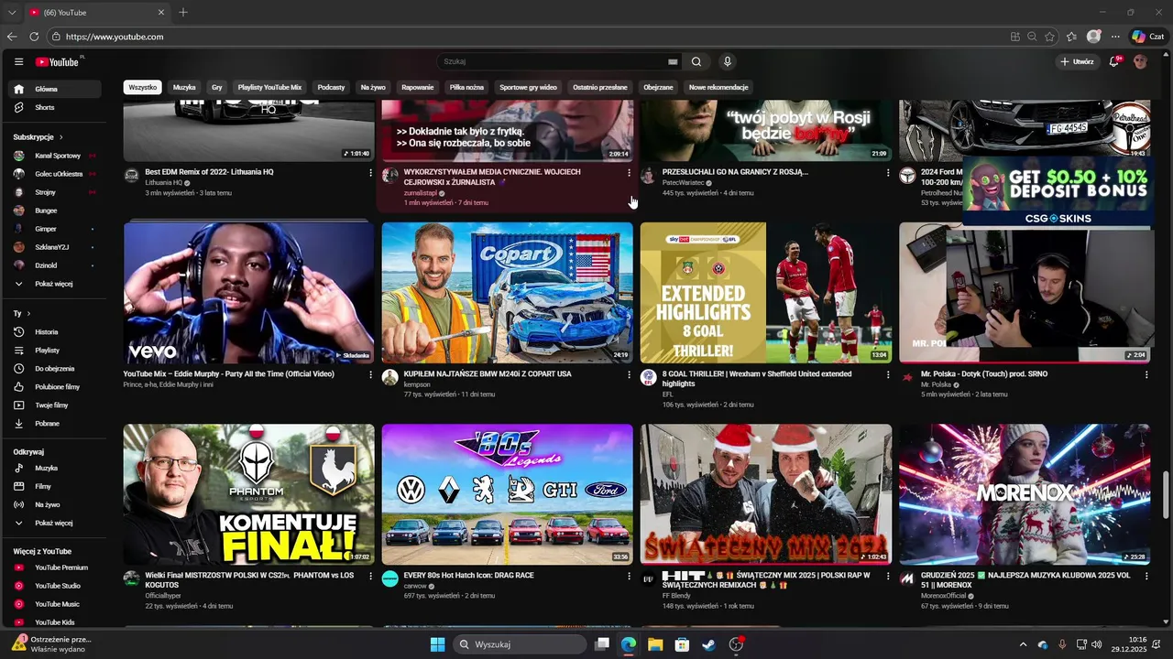
Task: Open a new browser tab
Action: coord(183,12)
